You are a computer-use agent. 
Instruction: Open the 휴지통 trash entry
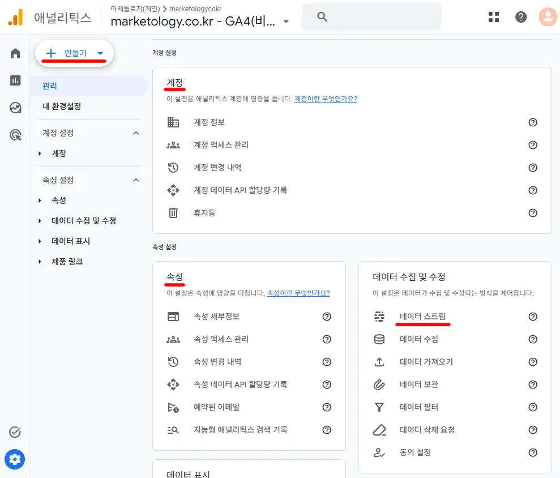point(204,213)
